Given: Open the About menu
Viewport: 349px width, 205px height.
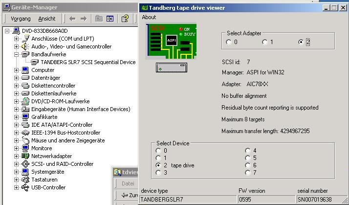Looking at the screenshot, I should click(x=149, y=17).
